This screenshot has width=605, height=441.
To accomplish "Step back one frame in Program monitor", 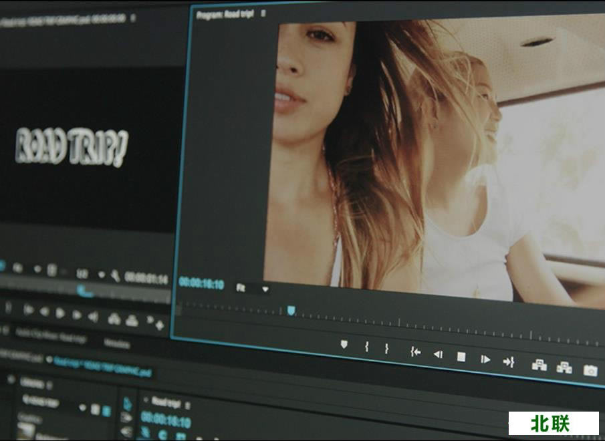I will click(x=438, y=354).
